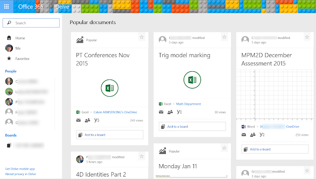Add PT Conferences Nov 2015 to a board
316x179 pixels.
pos(110,135)
